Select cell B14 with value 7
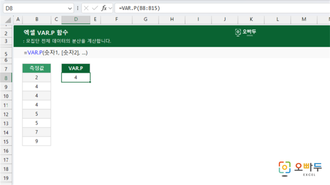The height and width of the screenshot is (185, 330). tap(37, 132)
